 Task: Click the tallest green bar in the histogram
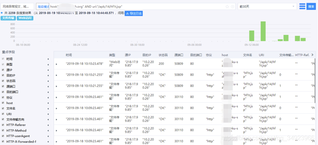pyautogui.click(x=263, y=31)
